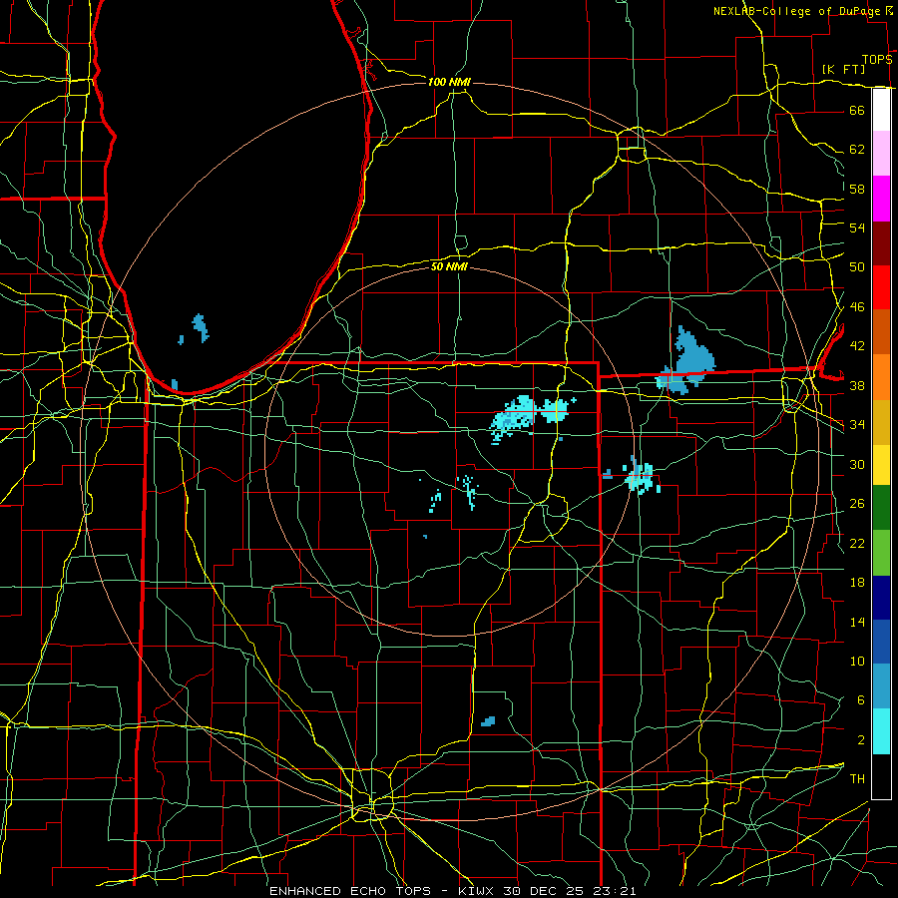Screen dimensions: 898x898
Task: Click the "TH" legend label
Action: [x=857, y=779]
